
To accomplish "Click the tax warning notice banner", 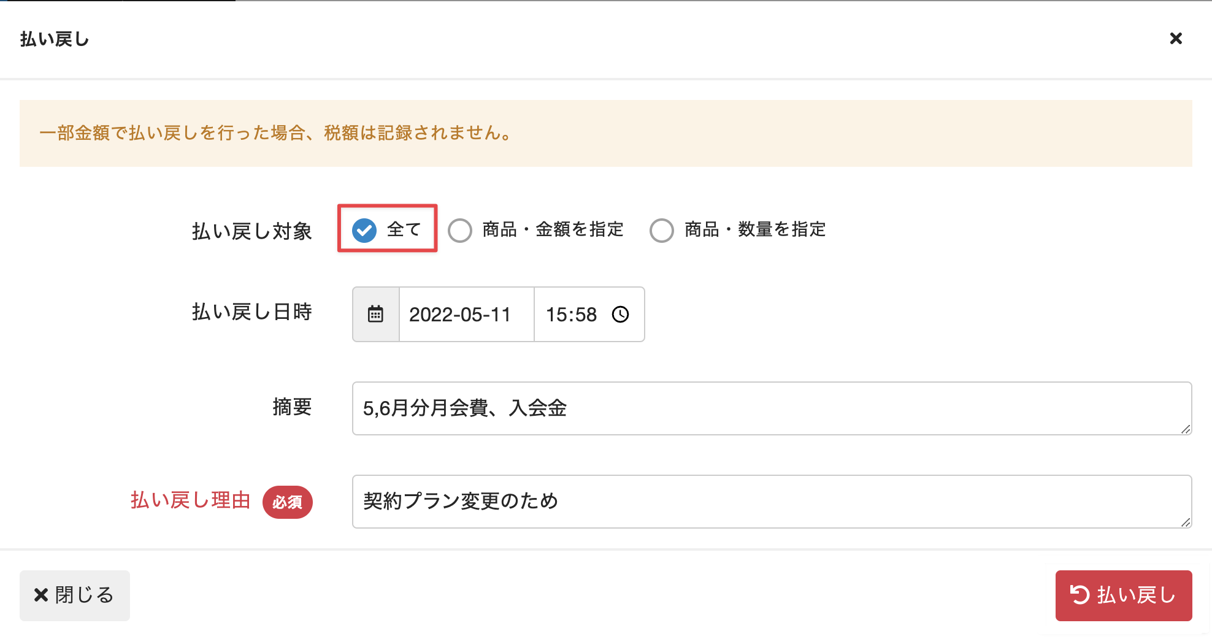I will click(x=606, y=133).
